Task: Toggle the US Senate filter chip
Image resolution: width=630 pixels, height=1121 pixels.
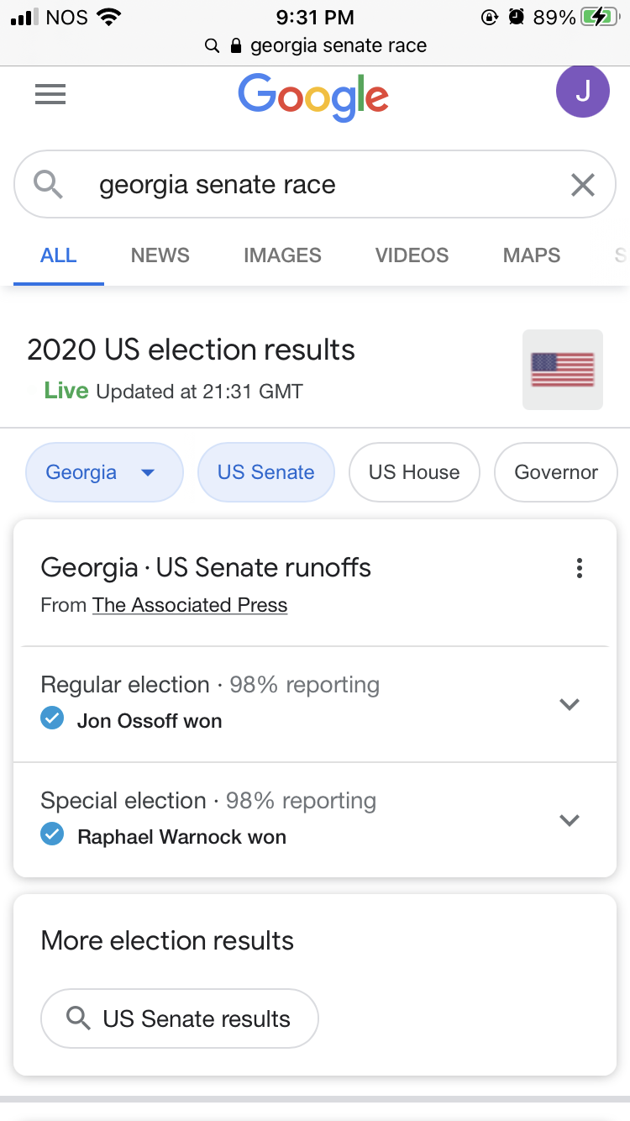Action: (x=265, y=472)
